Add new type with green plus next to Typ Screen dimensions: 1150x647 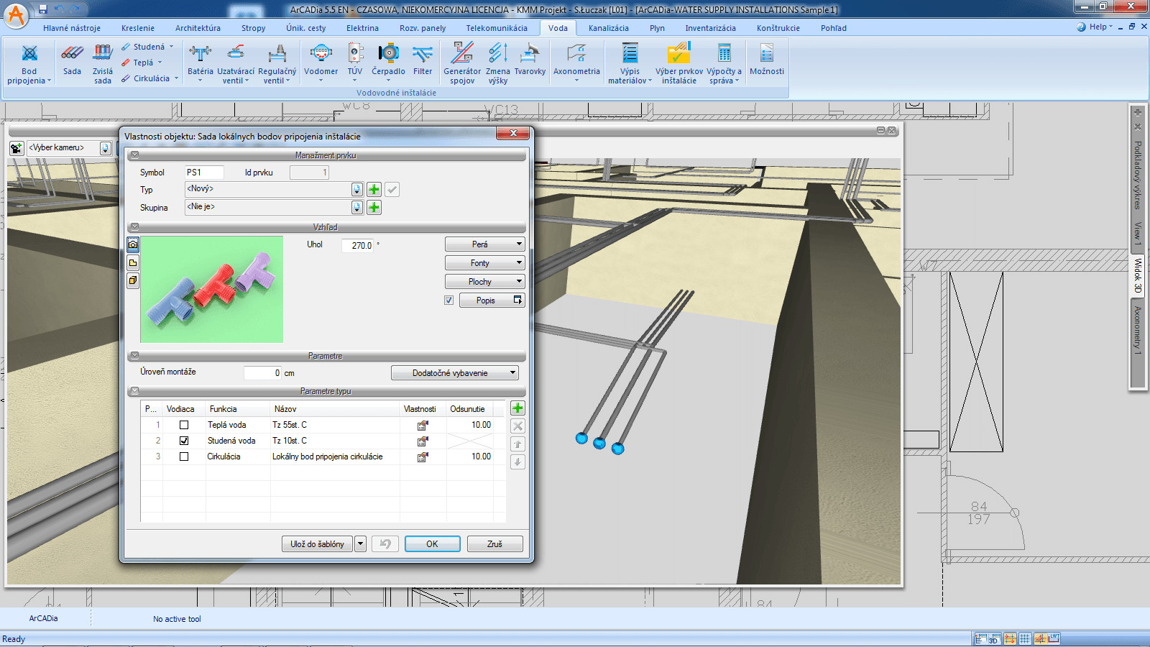374,189
